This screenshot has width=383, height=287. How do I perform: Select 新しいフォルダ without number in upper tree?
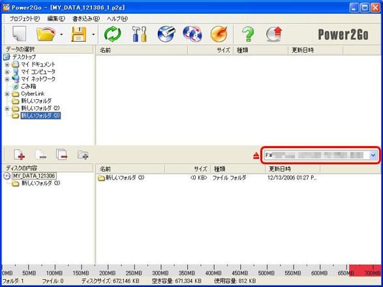click(36, 101)
